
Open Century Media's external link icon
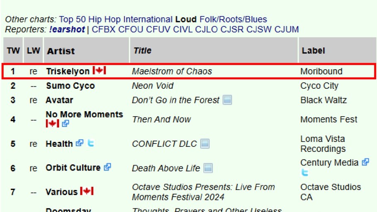coord(365,162)
